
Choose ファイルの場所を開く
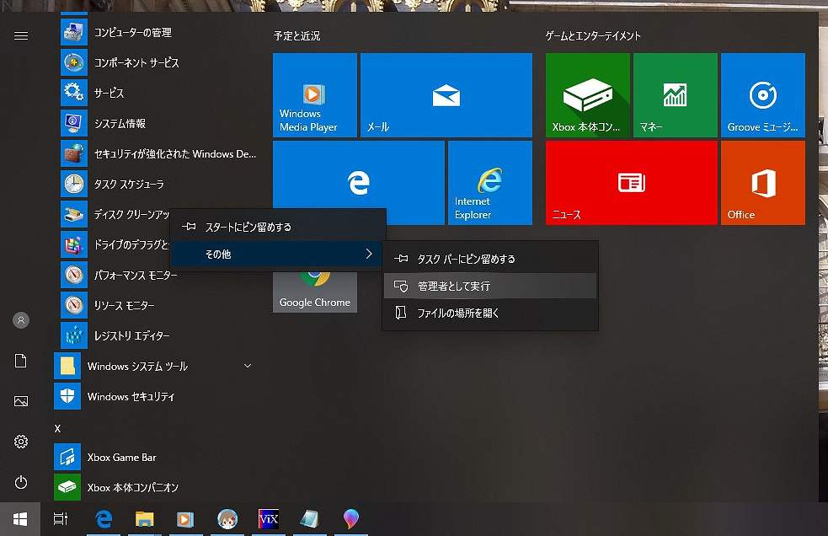pos(490,313)
